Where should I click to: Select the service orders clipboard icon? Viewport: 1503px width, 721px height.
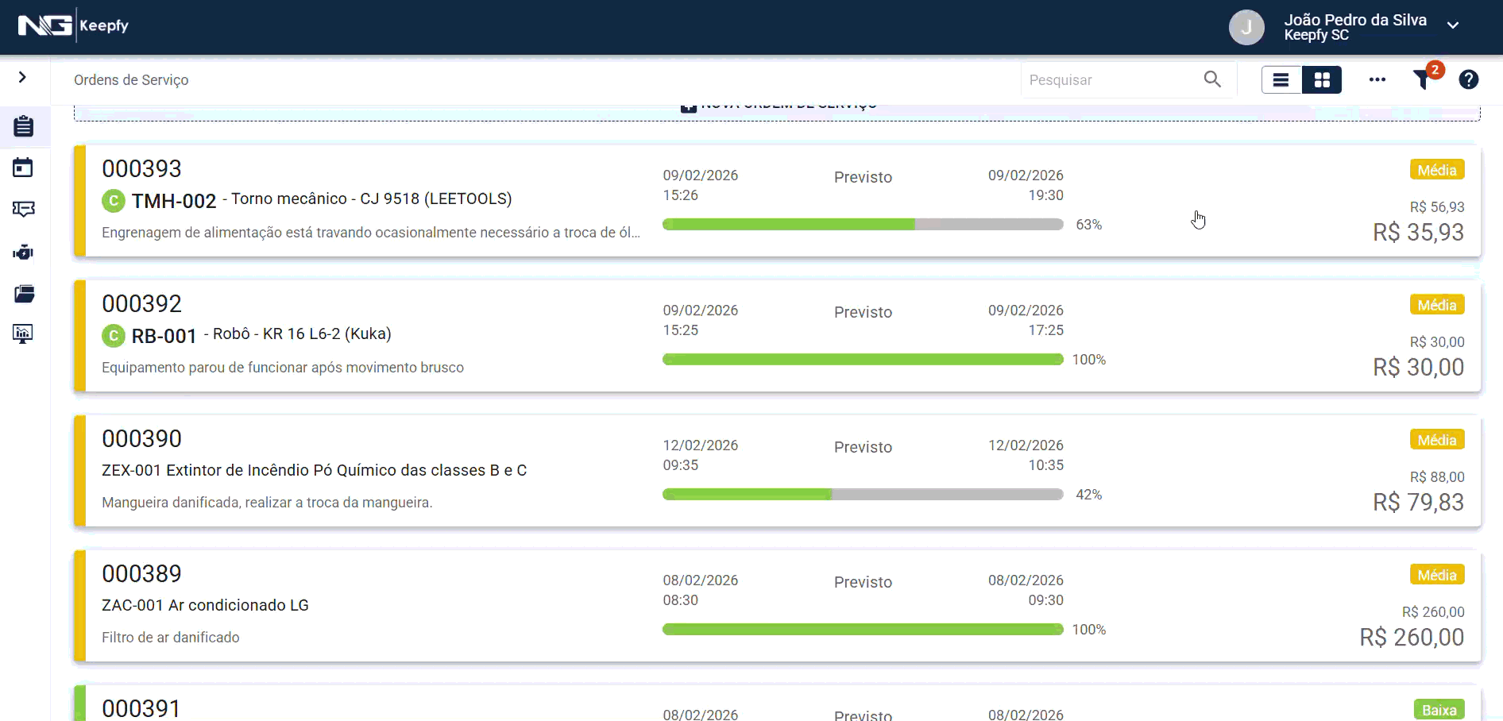[23, 126]
